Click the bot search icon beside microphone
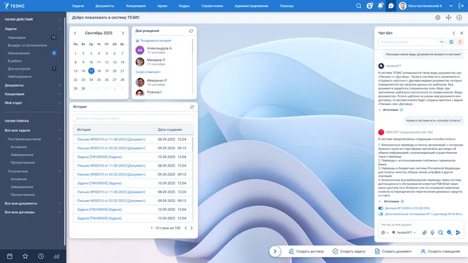The image size is (468, 263). tap(441, 232)
